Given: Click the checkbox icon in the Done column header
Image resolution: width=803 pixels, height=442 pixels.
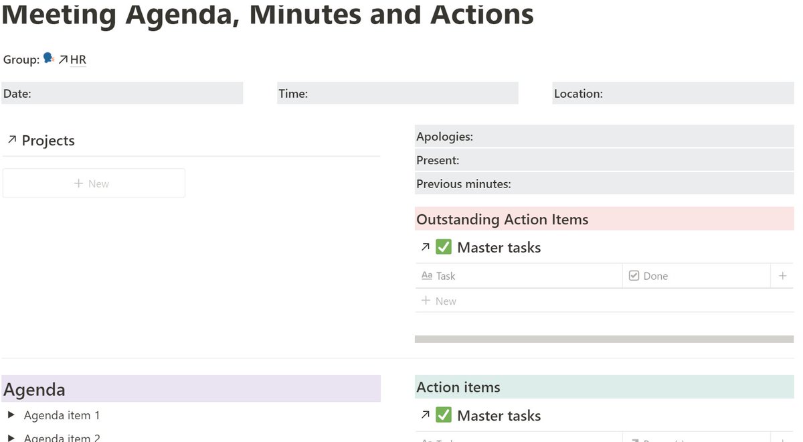Looking at the screenshot, I should pos(634,275).
